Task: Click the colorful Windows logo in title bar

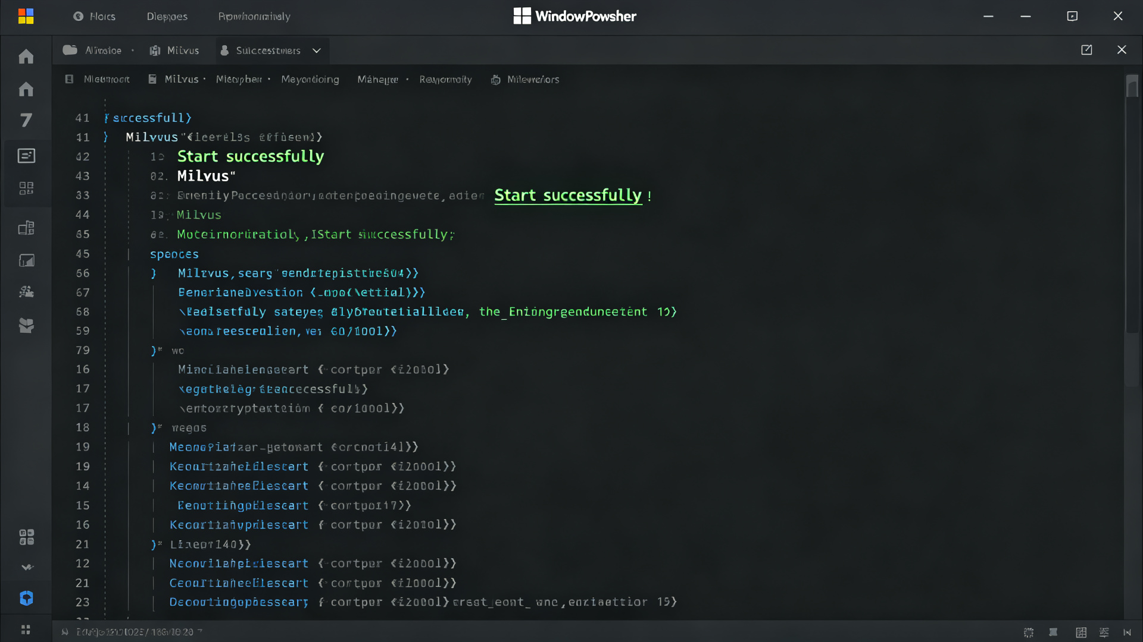Action: point(26,16)
